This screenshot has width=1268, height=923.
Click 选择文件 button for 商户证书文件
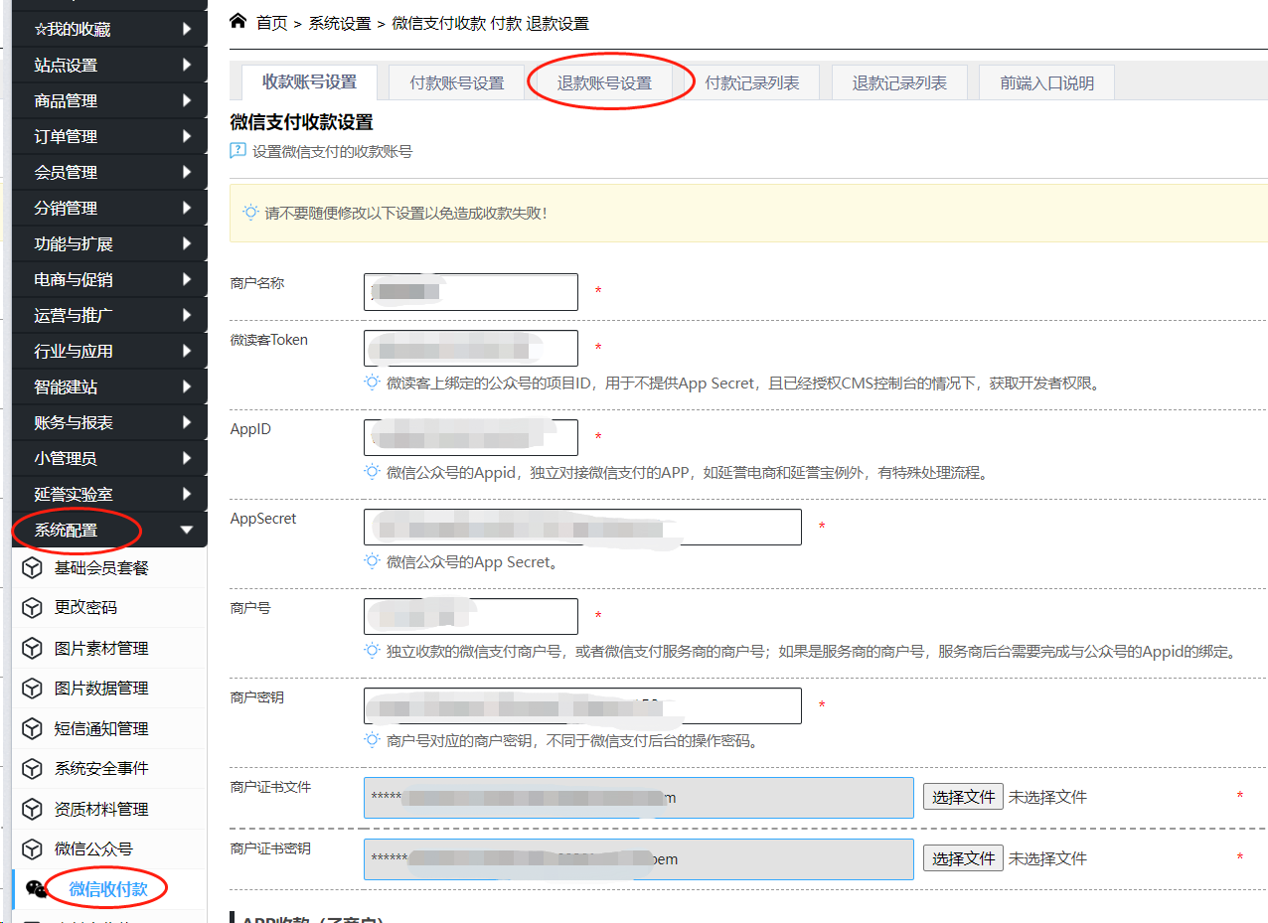coord(964,797)
